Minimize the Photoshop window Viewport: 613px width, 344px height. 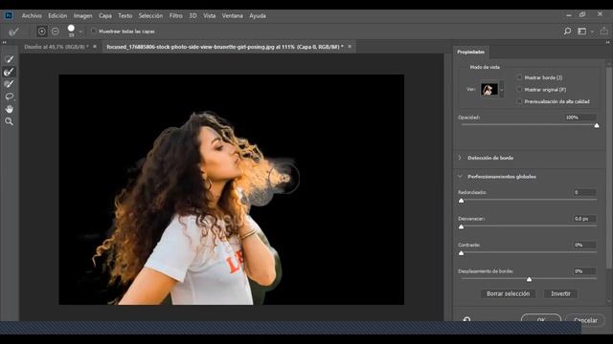click(x=569, y=15)
